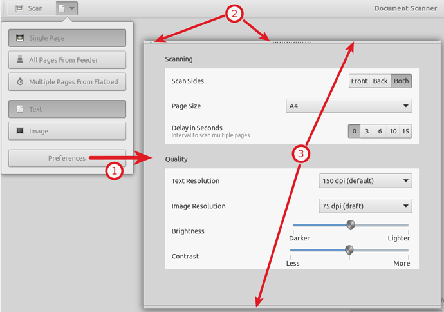Click the document icon beside Text
The width and height of the screenshot is (444, 312).
(20, 109)
